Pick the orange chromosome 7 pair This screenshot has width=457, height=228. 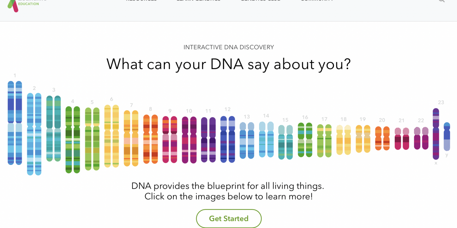tap(131, 138)
